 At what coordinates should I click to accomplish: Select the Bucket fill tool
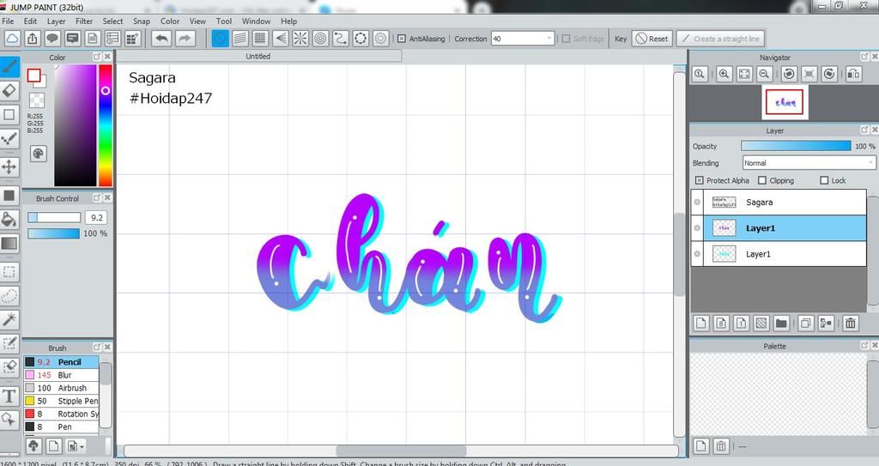point(9,219)
